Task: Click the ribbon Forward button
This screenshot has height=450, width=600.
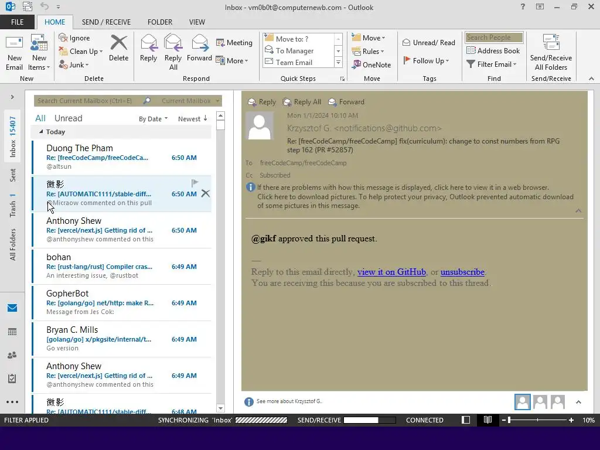Action: coord(199,48)
